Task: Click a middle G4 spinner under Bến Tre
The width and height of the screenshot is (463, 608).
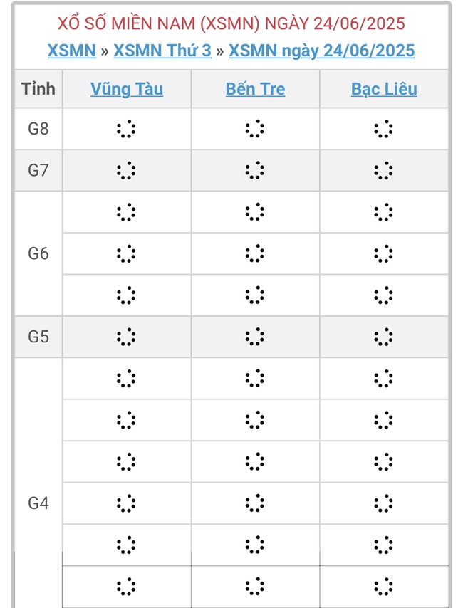Action: click(x=255, y=461)
